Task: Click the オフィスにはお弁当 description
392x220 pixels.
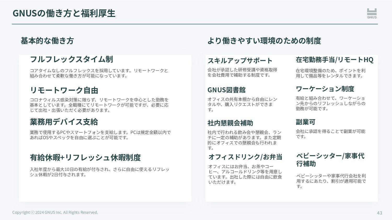Action: pos(245,174)
